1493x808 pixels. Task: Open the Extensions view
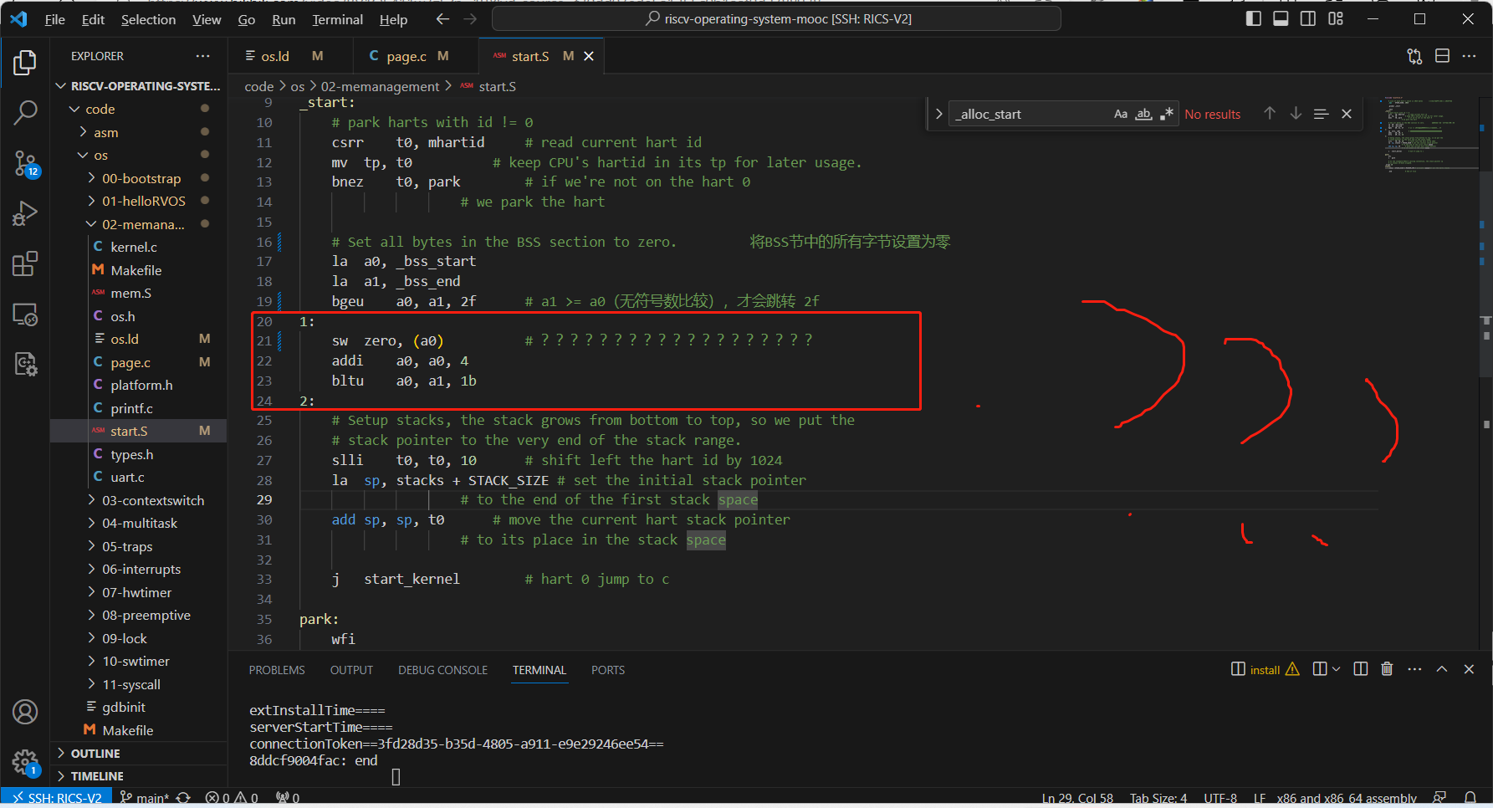[x=25, y=264]
